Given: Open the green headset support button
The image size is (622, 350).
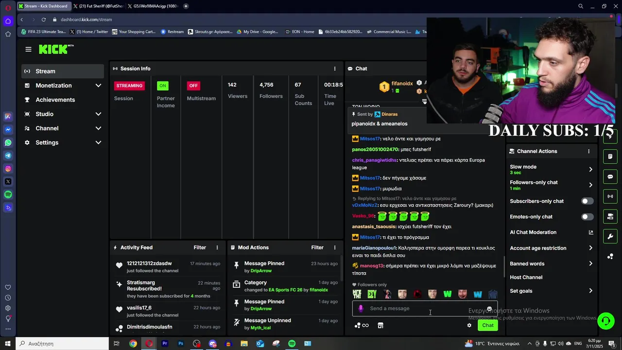Looking at the screenshot, I should coord(605,321).
